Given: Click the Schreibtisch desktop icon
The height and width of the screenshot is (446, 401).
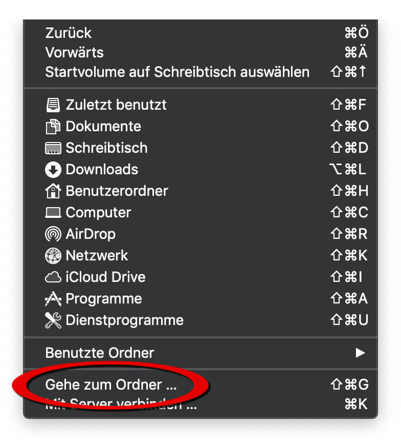Looking at the screenshot, I should [x=53, y=148].
